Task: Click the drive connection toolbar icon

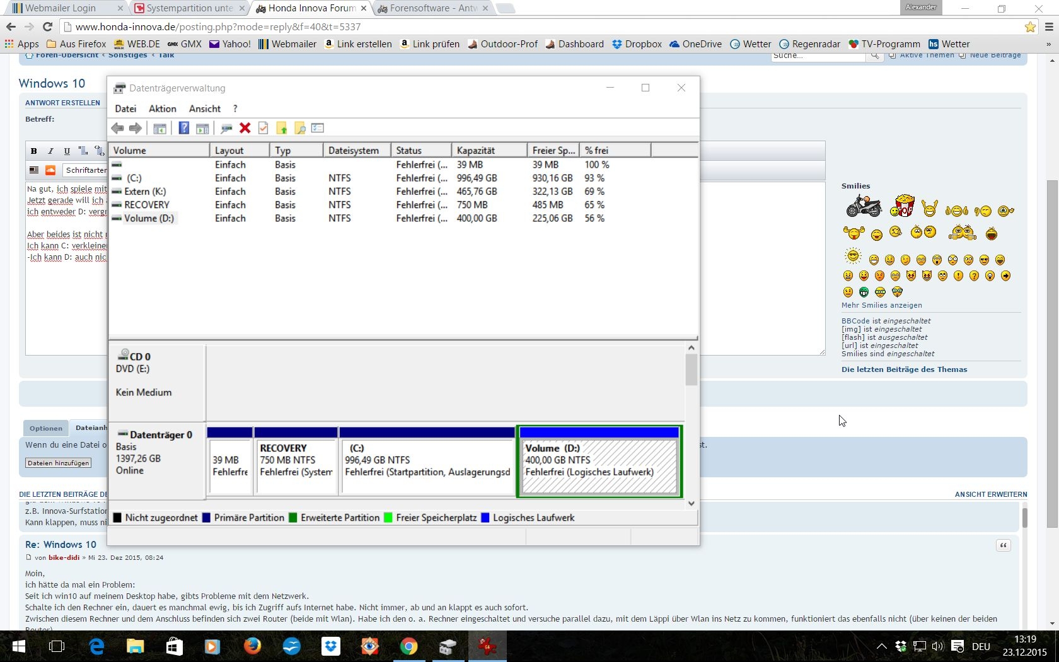Action: click(x=226, y=128)
